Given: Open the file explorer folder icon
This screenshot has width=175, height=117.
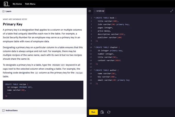Looking at the screenshot, I should pos(90,11).
